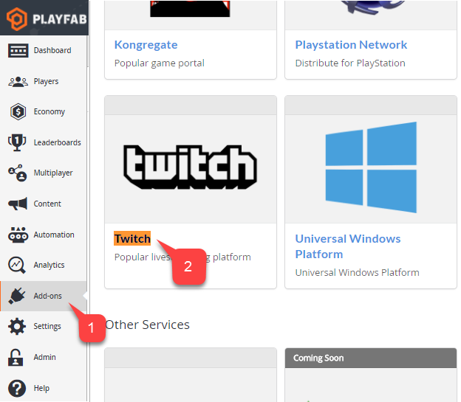This screenshot has height=402, width=461.
Task: Click the Help question mark icon
Action: (17, 388)
